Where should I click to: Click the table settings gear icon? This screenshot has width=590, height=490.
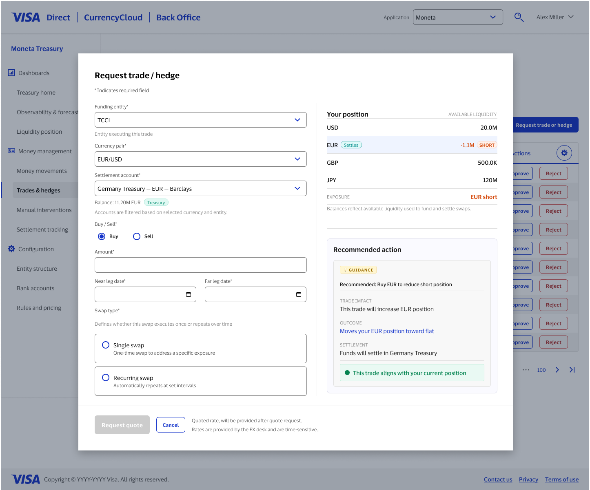point(564,153)
